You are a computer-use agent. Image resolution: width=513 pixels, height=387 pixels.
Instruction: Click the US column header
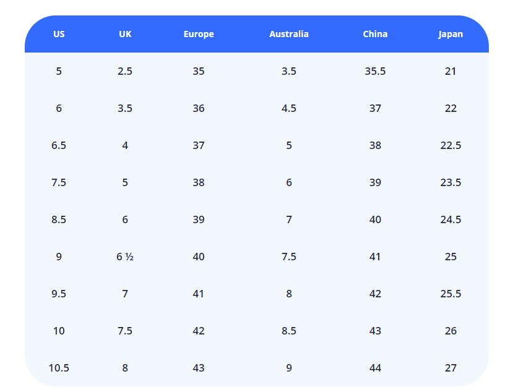pyautogui.click(x=59, y=34)
